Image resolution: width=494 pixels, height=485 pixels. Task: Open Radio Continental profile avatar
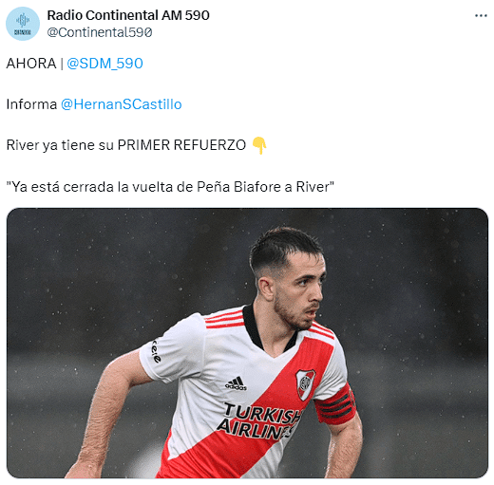coord(23,24)
